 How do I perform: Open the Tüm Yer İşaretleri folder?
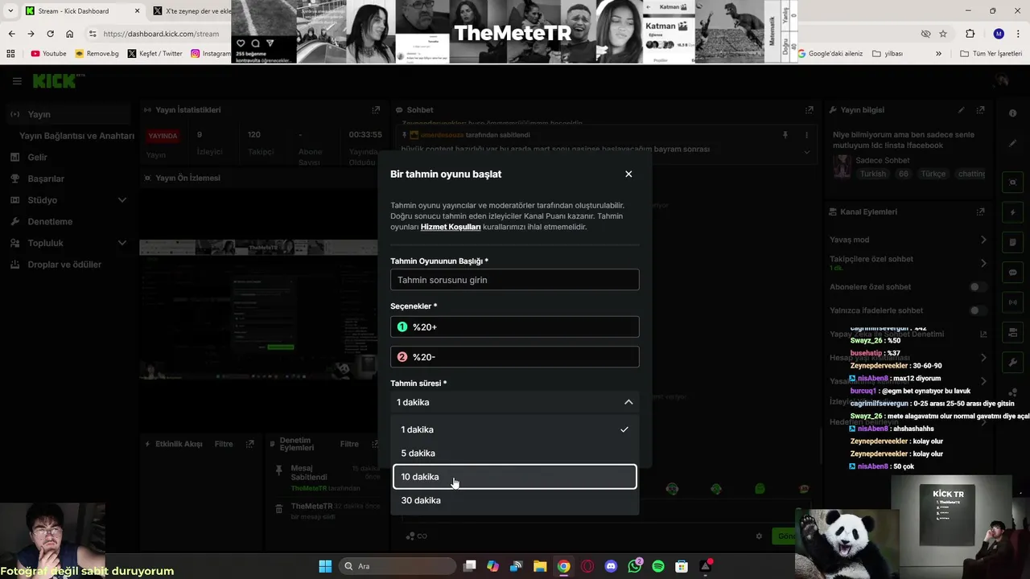tap(991, 54)
